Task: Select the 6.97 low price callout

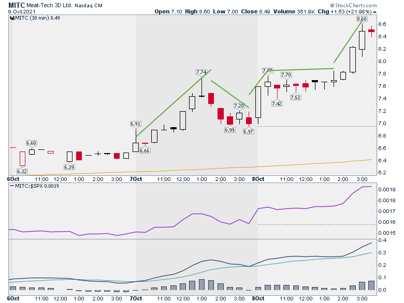Action: pos(249,131)
